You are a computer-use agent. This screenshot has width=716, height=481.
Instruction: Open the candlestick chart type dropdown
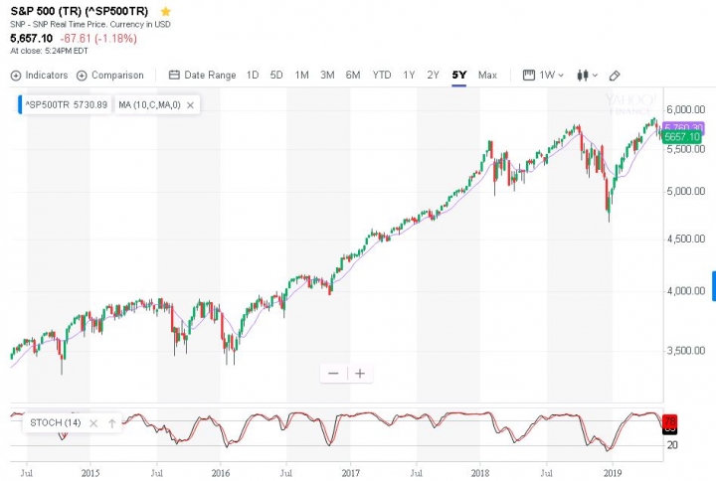click(x=588, y=76)
